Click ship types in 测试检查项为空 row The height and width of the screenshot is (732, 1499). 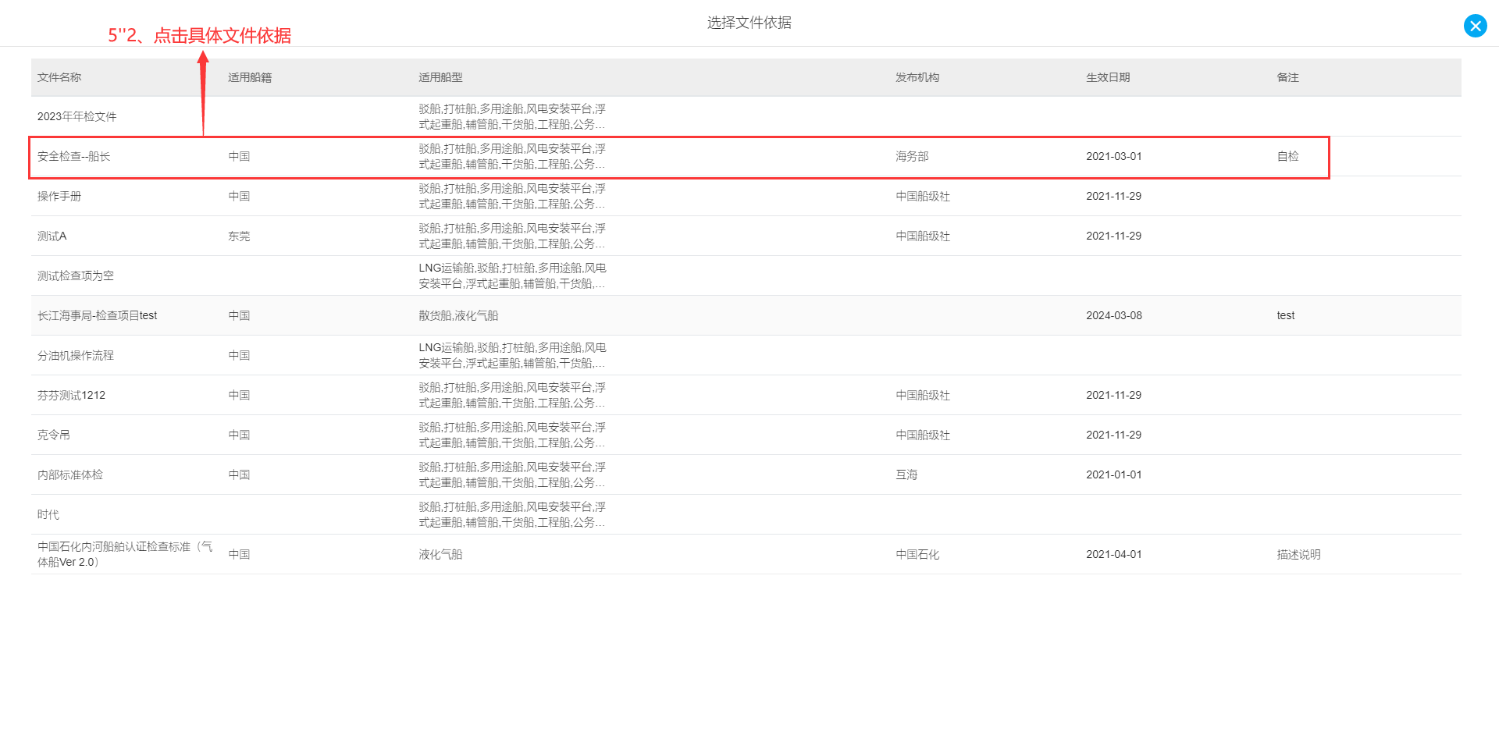click(512, 275)
